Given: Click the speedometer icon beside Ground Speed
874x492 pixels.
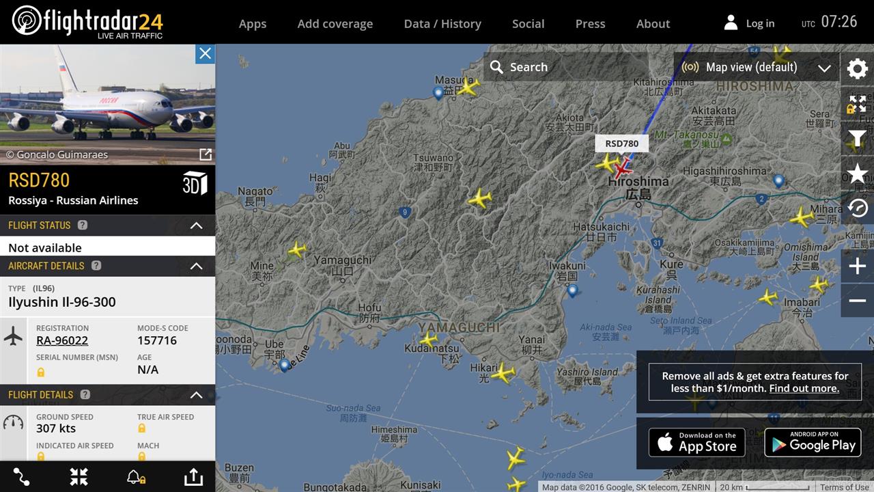Looking at the screenshot, I should [x=13, y=422].
